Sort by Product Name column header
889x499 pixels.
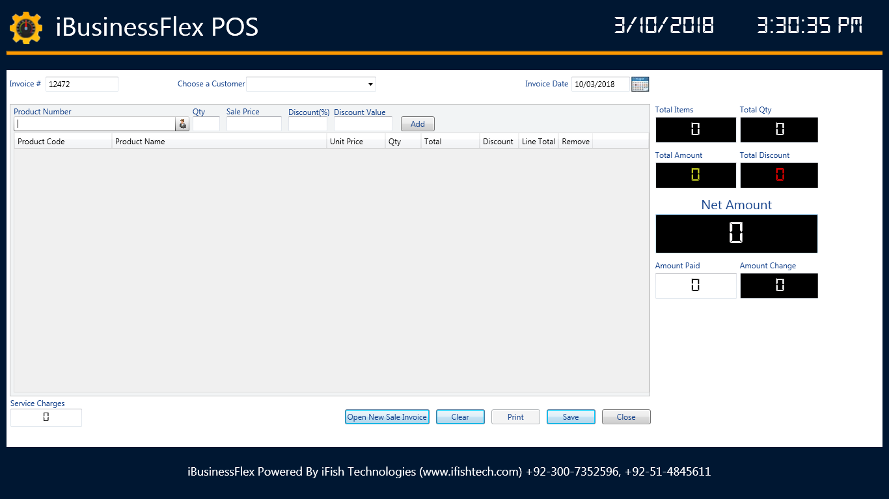[219, 142]
